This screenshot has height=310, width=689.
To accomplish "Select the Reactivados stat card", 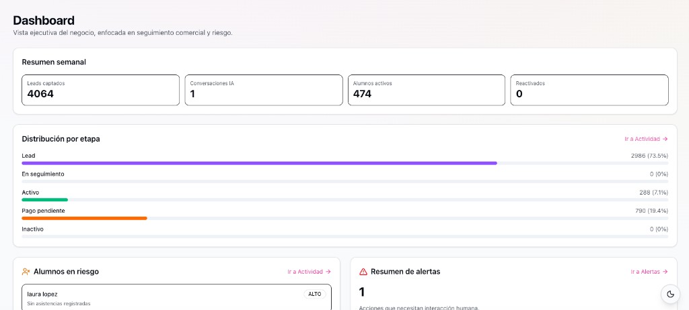I will point(589,90).
